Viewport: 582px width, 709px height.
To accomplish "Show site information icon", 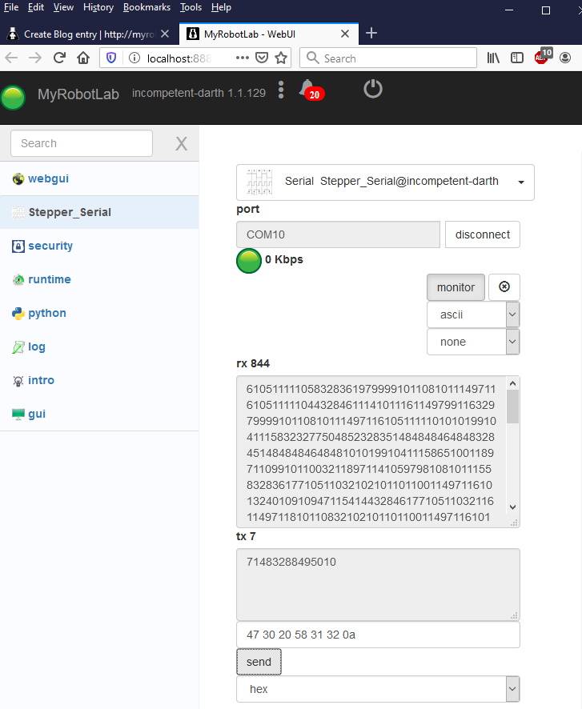I will click(x=134, y=58).
